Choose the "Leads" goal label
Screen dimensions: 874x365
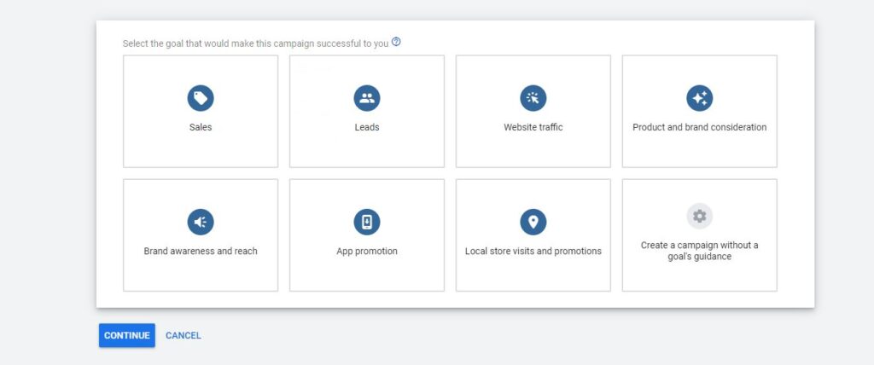367,128
